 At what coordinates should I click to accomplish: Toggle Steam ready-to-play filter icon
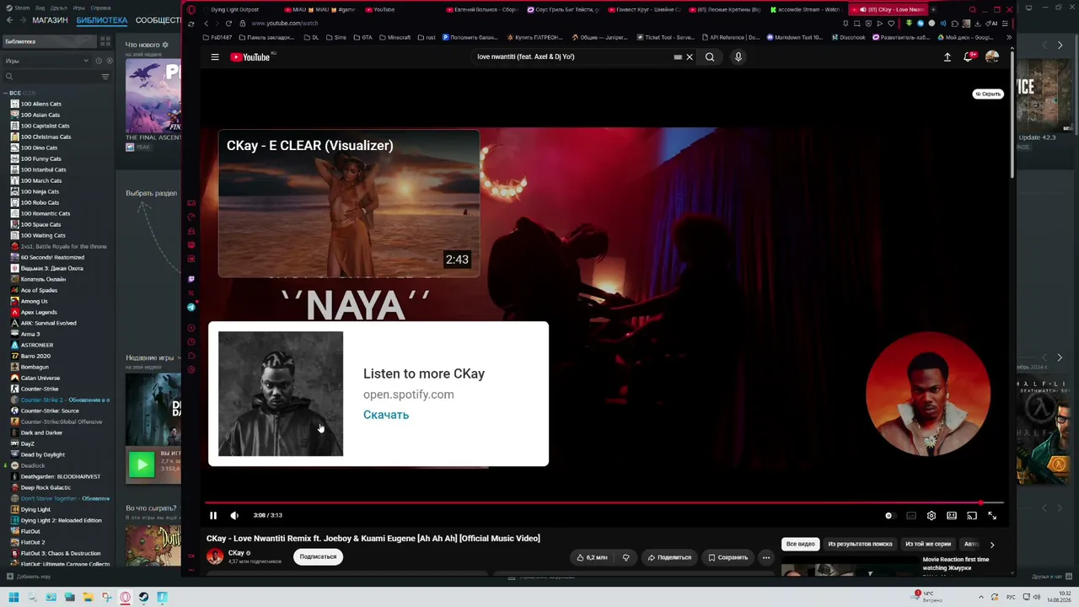pos(109,61)
